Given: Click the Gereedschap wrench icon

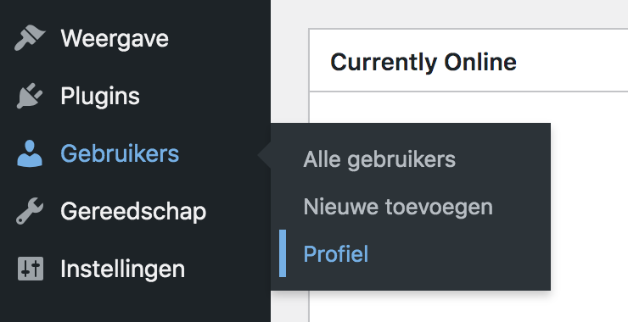Looking at the screenshot, I should coord(30,211).
